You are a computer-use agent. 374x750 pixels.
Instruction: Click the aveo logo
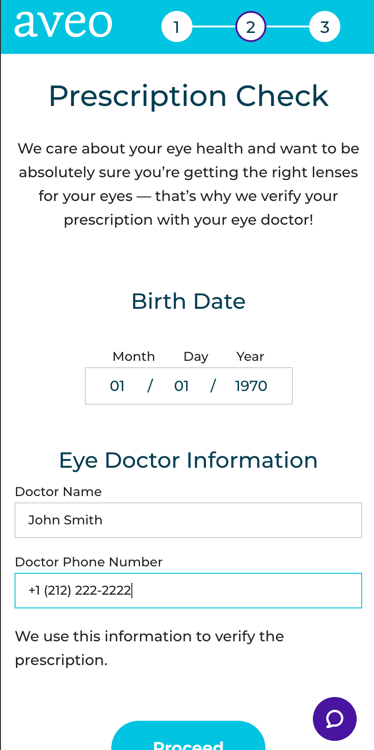pyautogui.click(x=63, y=24)
